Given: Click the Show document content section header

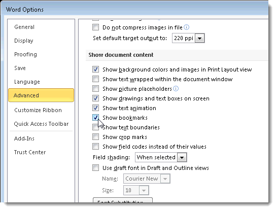Looking at the screenshot, I should coord(121,55).
